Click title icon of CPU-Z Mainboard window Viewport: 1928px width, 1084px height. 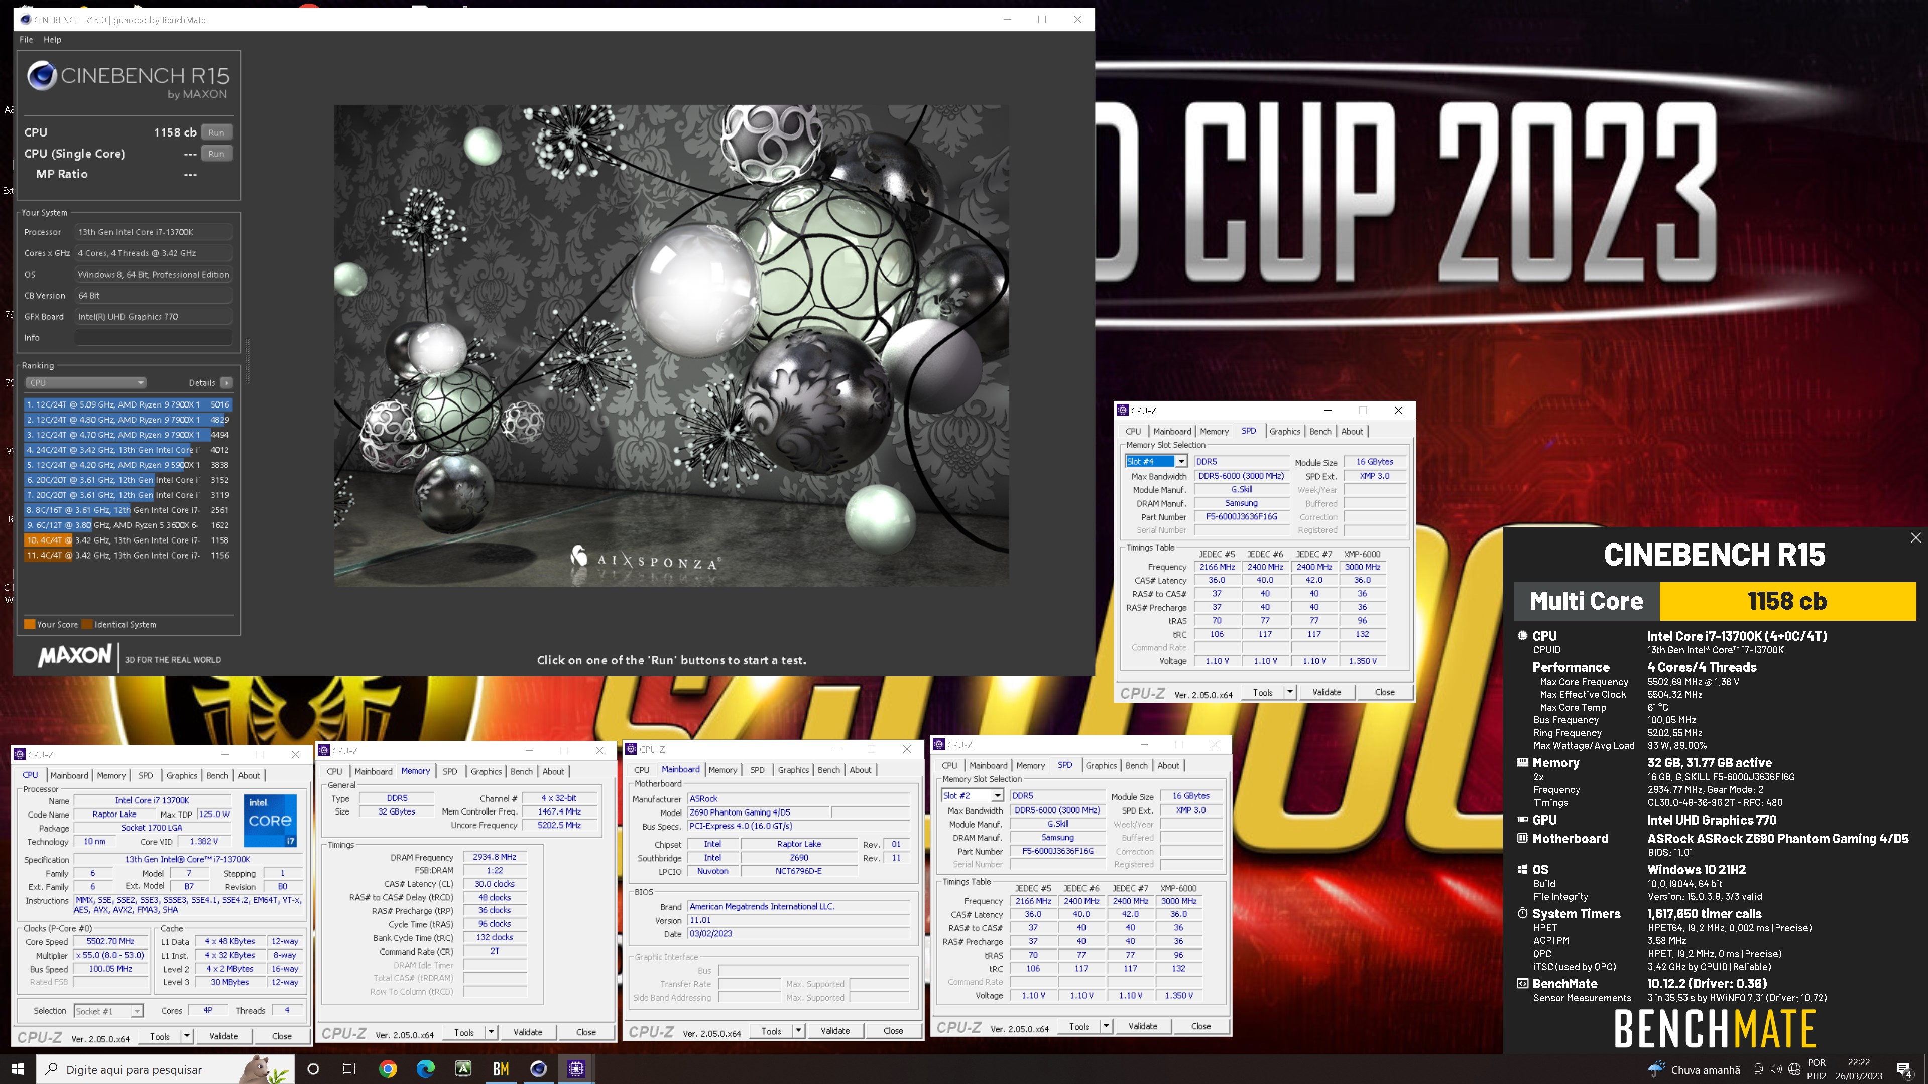click(632, 749)
